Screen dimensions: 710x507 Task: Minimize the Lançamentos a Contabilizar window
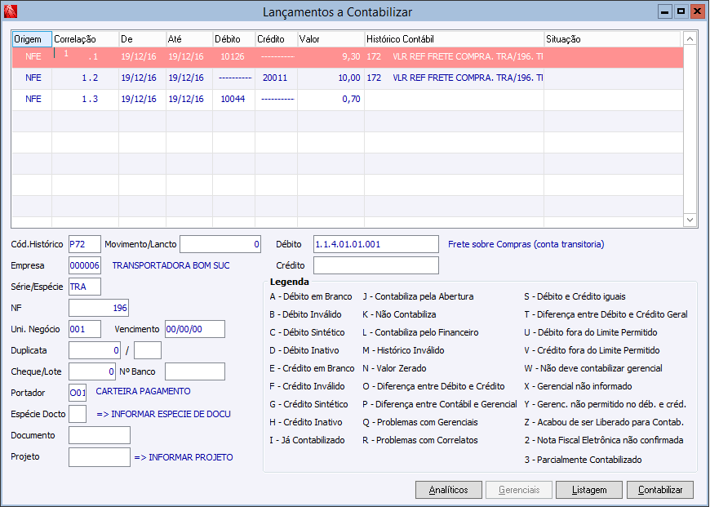pos(665,11)
